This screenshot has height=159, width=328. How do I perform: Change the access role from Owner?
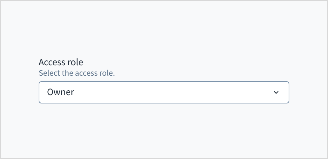point(164,92)
